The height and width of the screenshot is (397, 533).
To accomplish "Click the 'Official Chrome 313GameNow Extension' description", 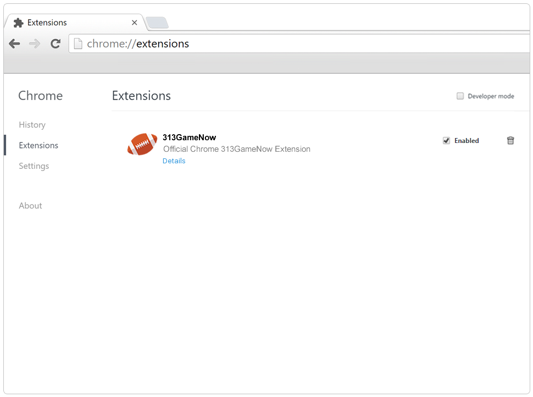I will click(237, 149).
